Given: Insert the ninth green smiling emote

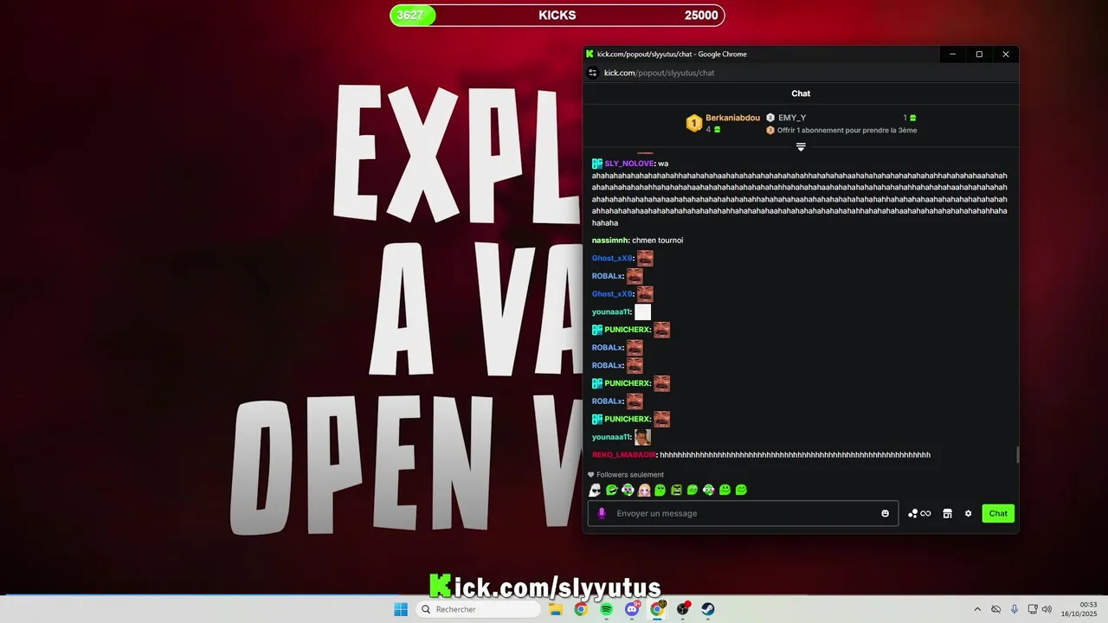Looking at the screenshot, I should pos(725,490).
